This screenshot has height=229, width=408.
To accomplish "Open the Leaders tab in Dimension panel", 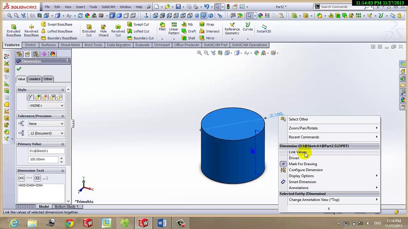I will [x=34, y=79].
